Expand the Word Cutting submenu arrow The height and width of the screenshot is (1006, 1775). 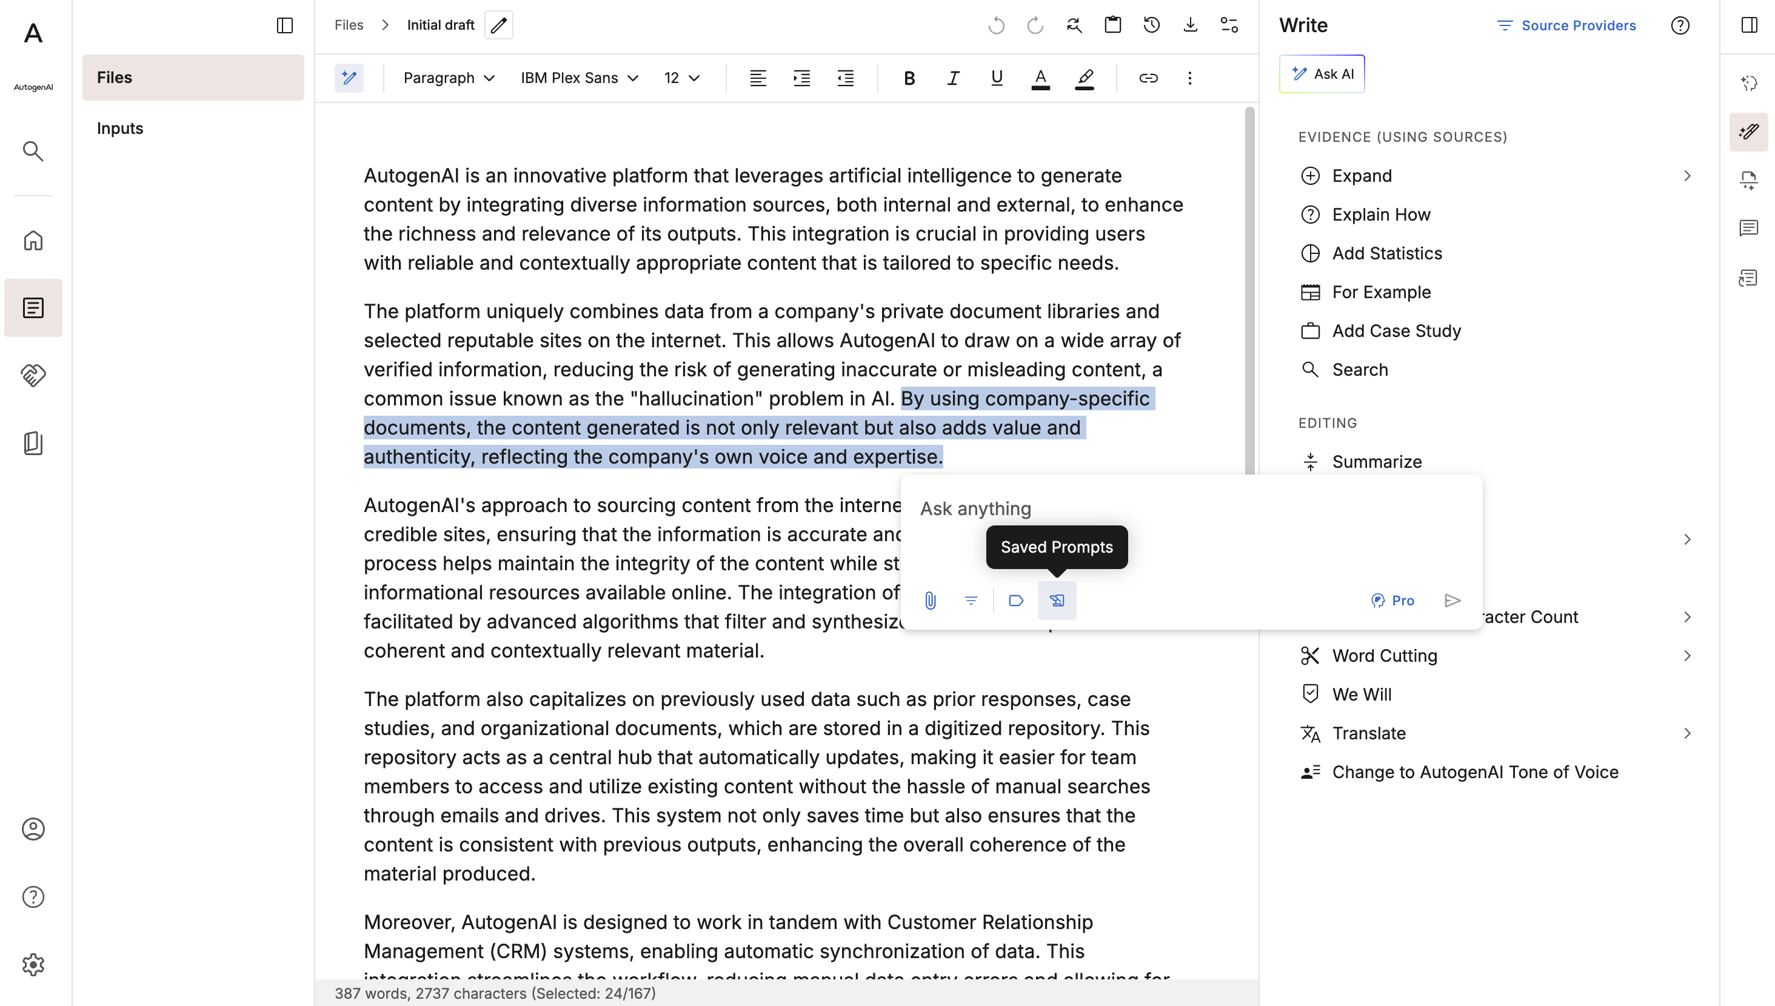pos(1687,656)
